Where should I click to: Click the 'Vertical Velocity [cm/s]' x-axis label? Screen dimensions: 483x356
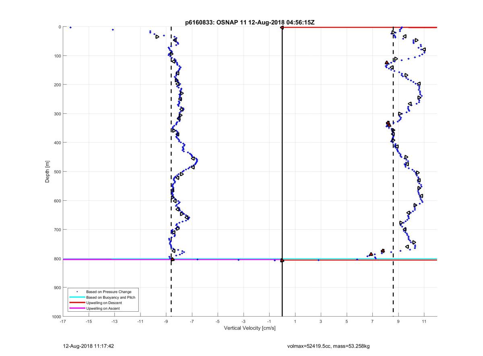pyautogui.click(x=250, y=328)
